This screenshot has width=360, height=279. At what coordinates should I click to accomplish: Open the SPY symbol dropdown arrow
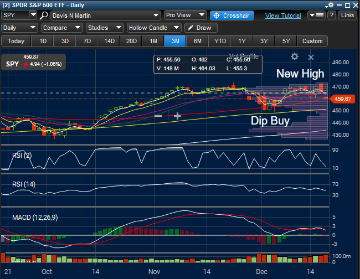tap(33, 15)
